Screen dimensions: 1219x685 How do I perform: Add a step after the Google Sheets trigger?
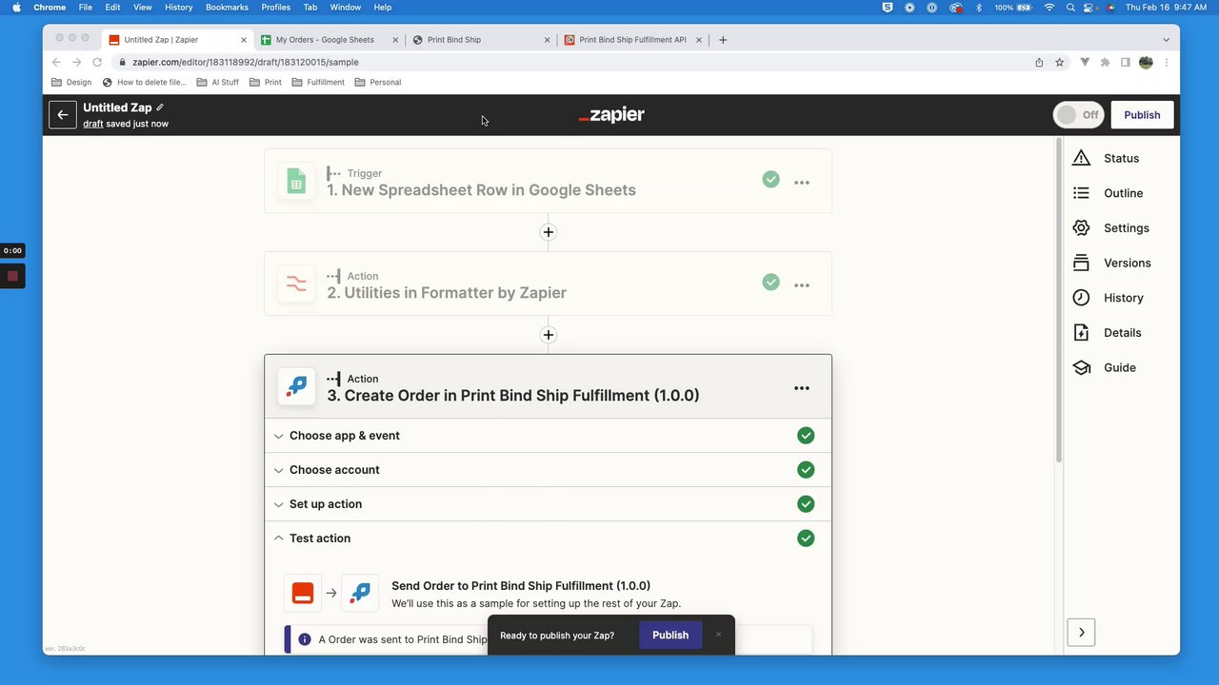tap(548, 232)
